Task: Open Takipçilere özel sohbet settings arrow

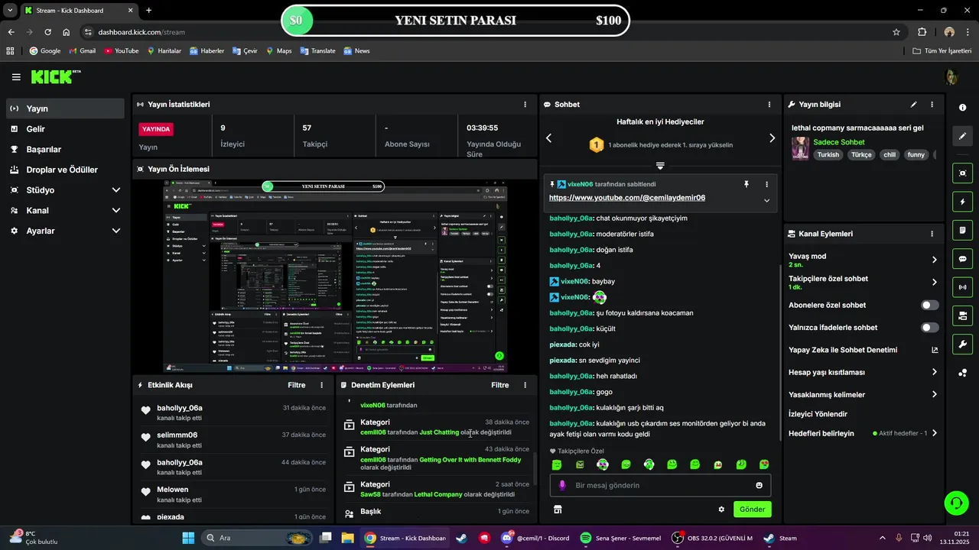Action: [934, 282]
